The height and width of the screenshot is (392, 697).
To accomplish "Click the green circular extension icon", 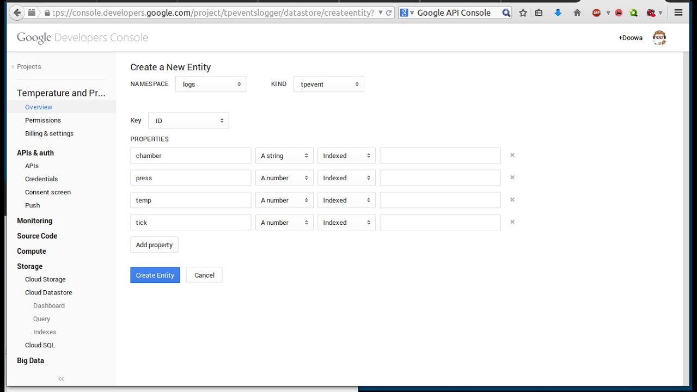I will (x=633, y=13).
